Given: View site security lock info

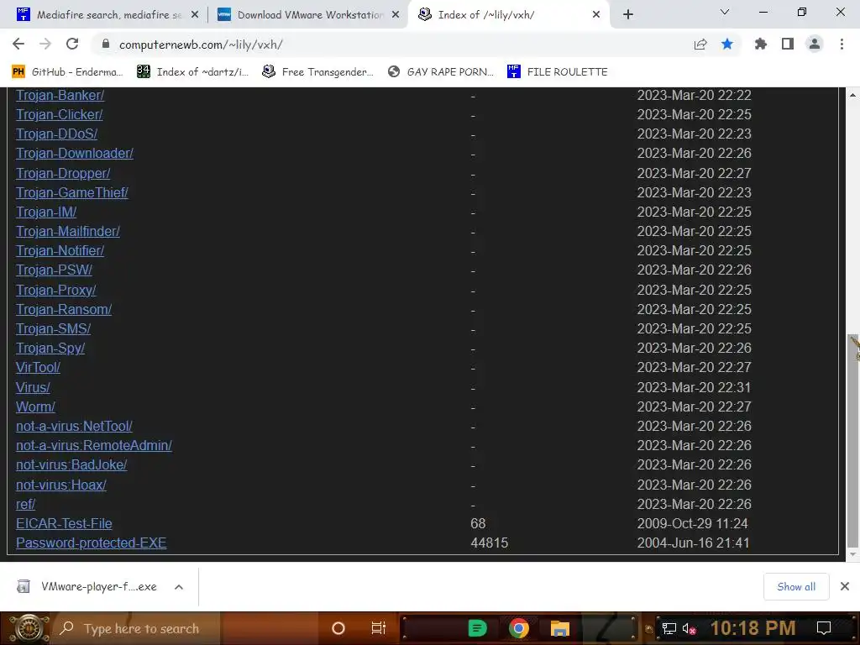Looking at the screenshot, I should tap(106, 44).
